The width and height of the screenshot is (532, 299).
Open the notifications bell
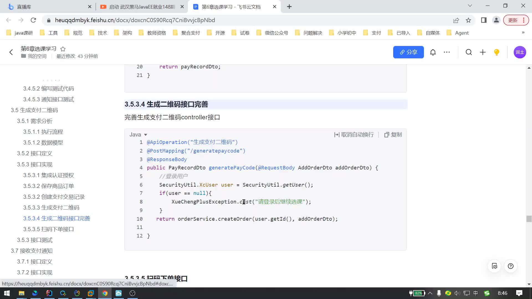(433, 52)
